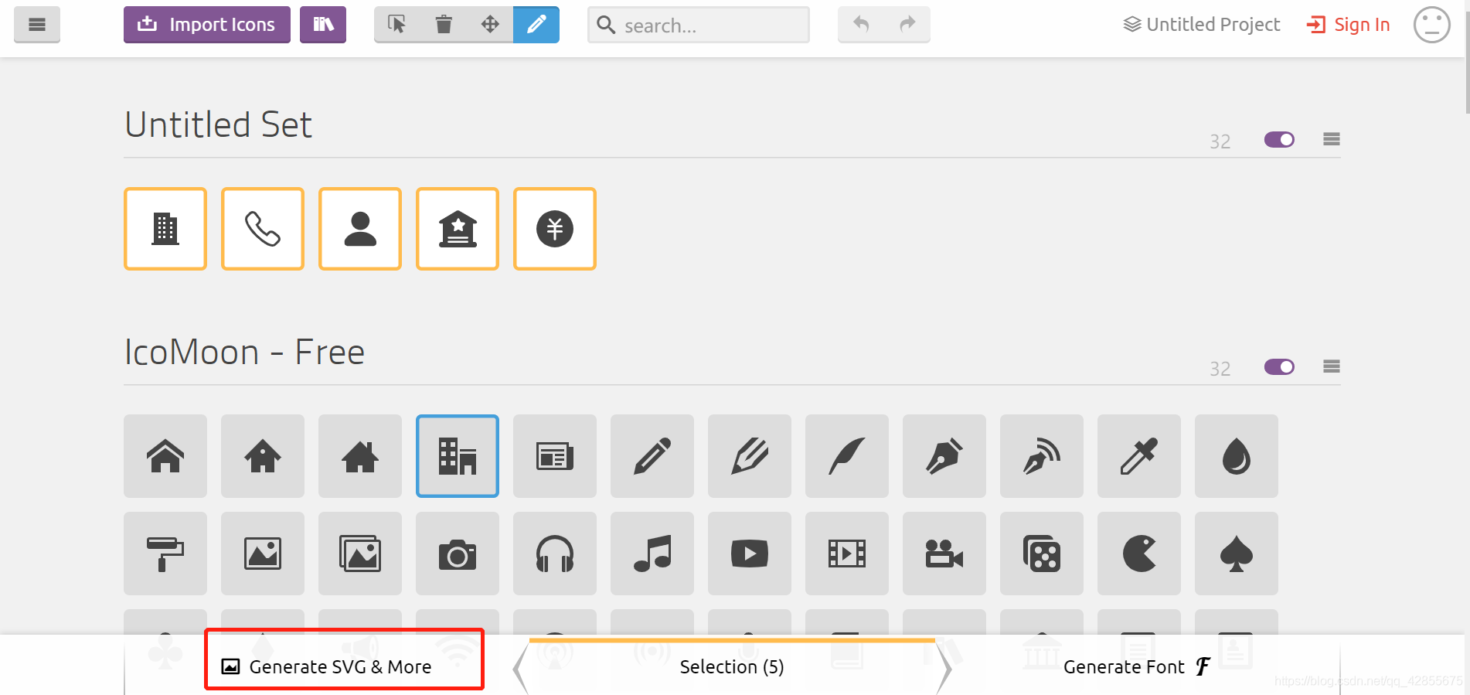1470x695 pixels.
Task: Open the main hamburger menu
Action: [36, 25]
